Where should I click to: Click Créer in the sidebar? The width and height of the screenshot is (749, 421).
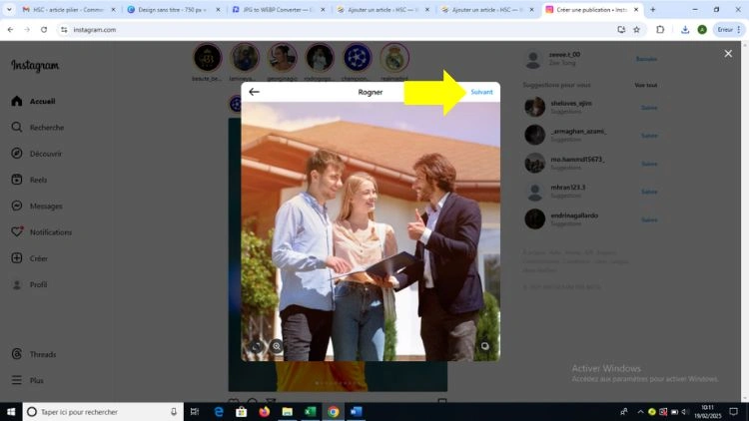(30, 258)
